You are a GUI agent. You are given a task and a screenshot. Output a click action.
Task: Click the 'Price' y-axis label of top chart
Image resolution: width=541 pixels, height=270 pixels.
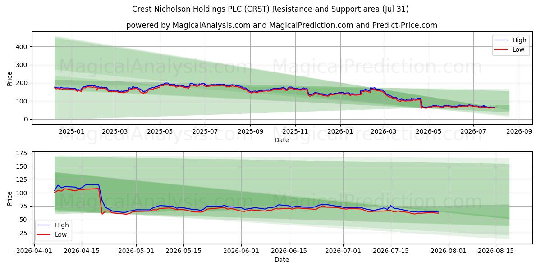[x=10, y=78]
